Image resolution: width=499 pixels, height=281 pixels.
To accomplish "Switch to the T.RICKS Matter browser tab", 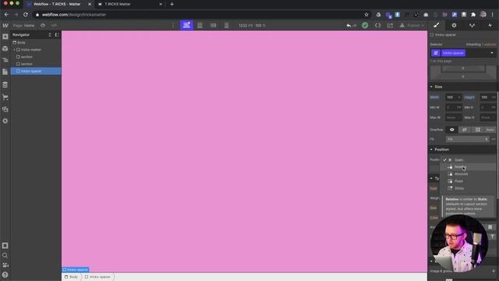I will click(x=130, y=4).
